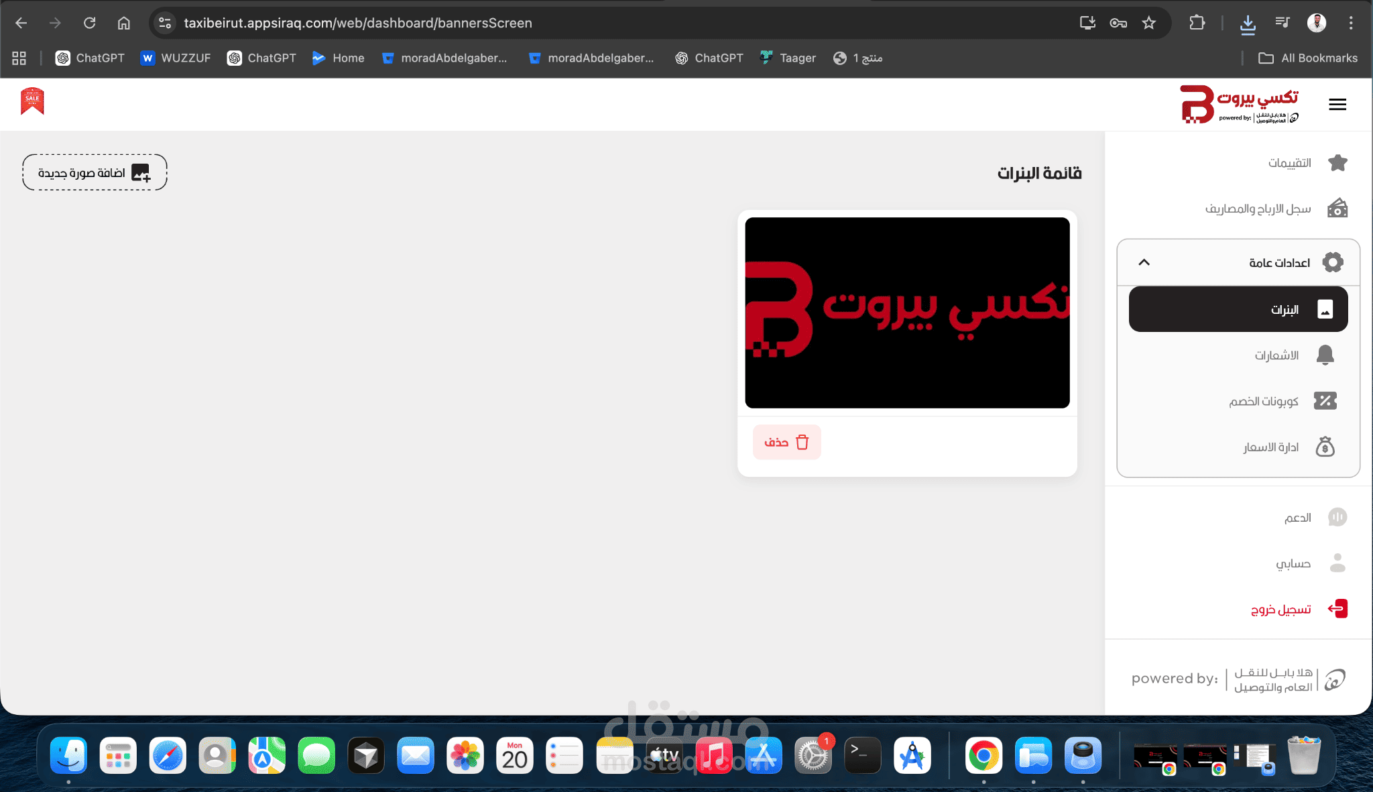The image size is (1373, 792).
Task: Click the support chat bubble icon
Action: point(1337,517)
